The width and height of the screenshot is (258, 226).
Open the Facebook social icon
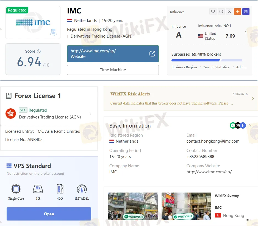tap(243, 126)
